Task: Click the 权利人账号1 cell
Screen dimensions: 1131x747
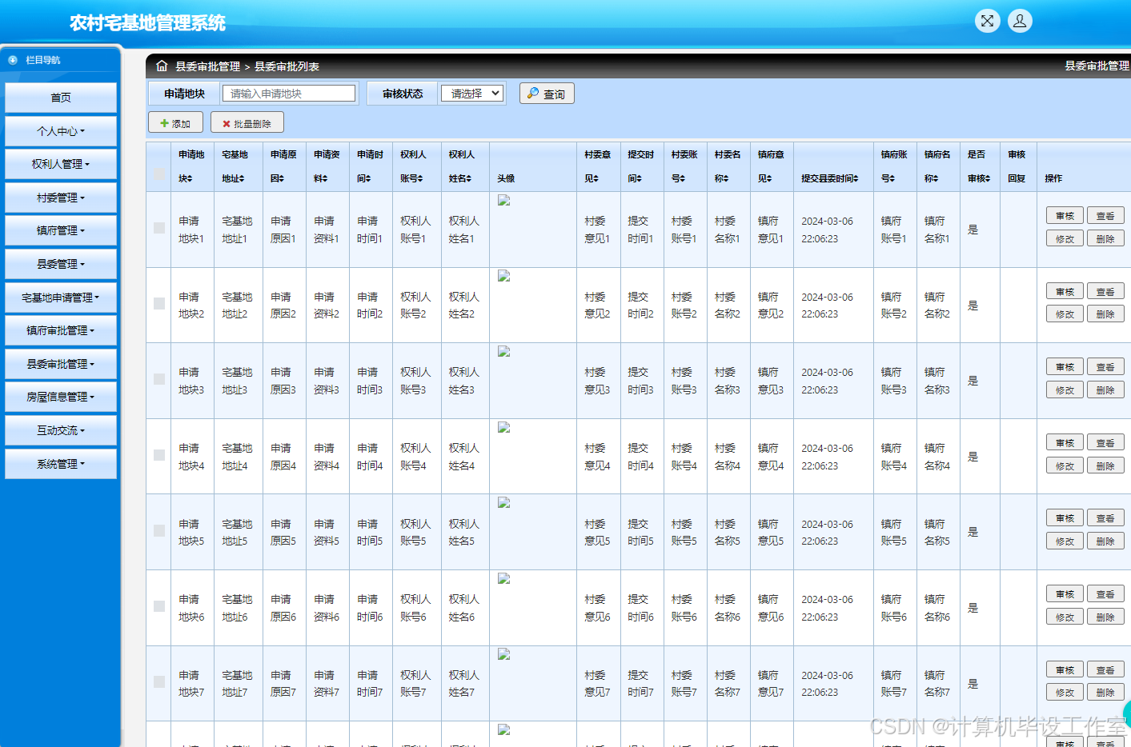Action: 415,230
